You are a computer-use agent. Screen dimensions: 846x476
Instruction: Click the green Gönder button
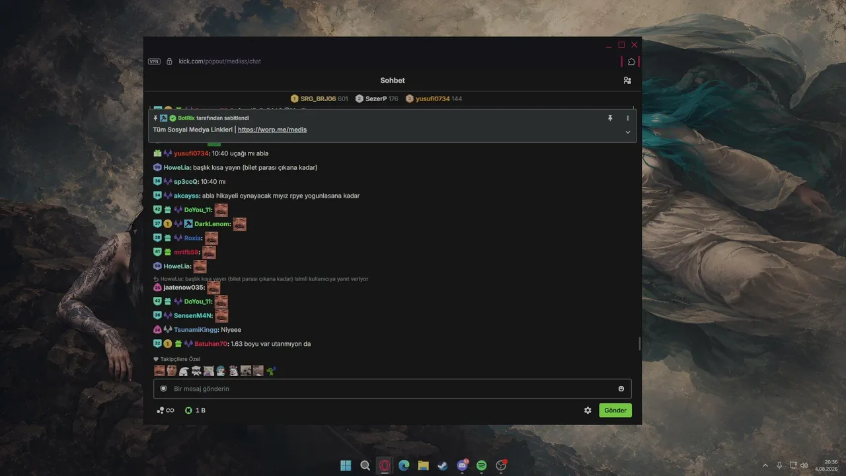[x=615, y=411]
